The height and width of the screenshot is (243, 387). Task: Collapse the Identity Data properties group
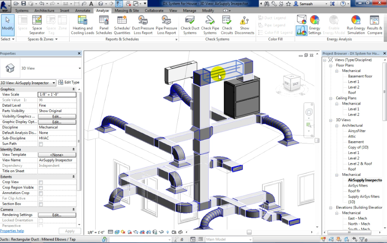tap(74, 149)
